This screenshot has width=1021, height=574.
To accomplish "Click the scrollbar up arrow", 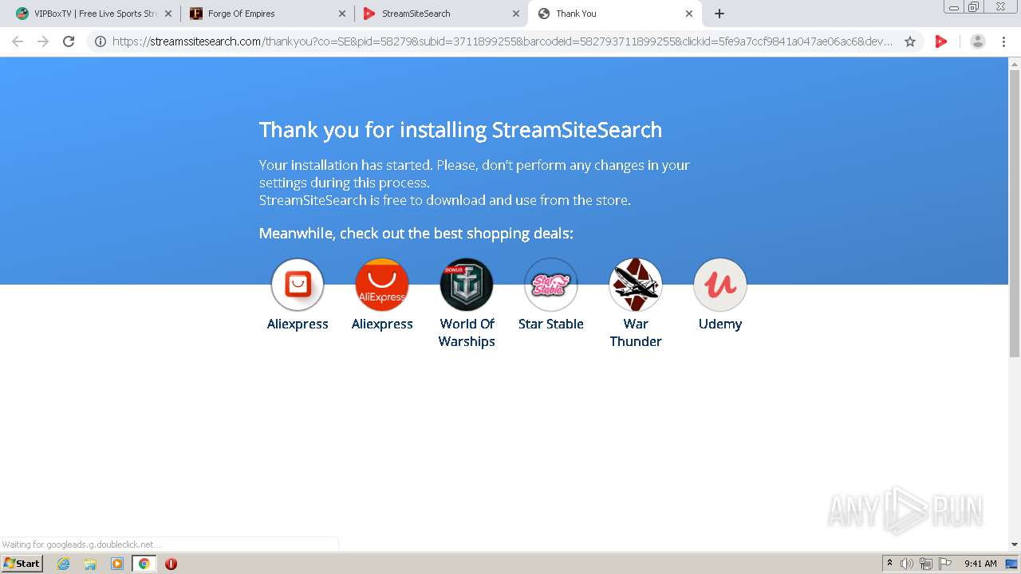I will coord(1015,64).
